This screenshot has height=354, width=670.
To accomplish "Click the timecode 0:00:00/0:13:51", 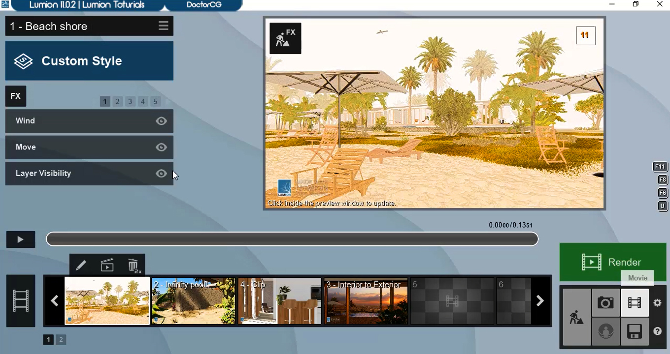I will tap(510, 225).
